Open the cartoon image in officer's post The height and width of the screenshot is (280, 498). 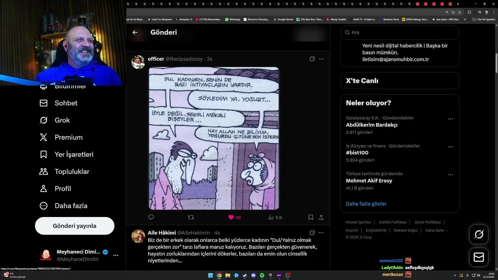pyautogui.click(x=214, y=138)
